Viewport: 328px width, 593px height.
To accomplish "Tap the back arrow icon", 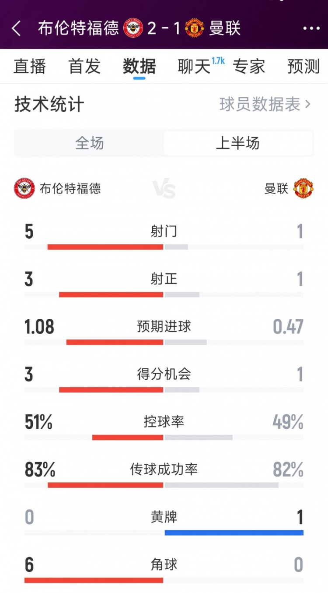I will coord(16,28).
